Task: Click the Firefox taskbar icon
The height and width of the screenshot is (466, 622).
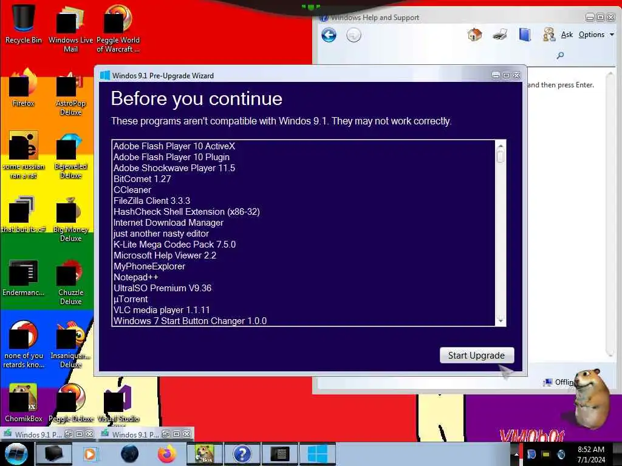Action: pos(166,454)
